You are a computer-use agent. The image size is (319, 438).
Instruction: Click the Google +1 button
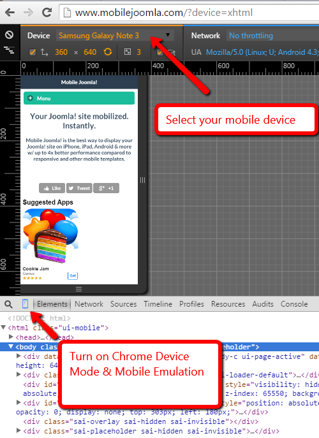(x=107, y=188)
